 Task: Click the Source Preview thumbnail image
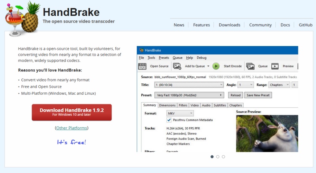pos(267,133)
